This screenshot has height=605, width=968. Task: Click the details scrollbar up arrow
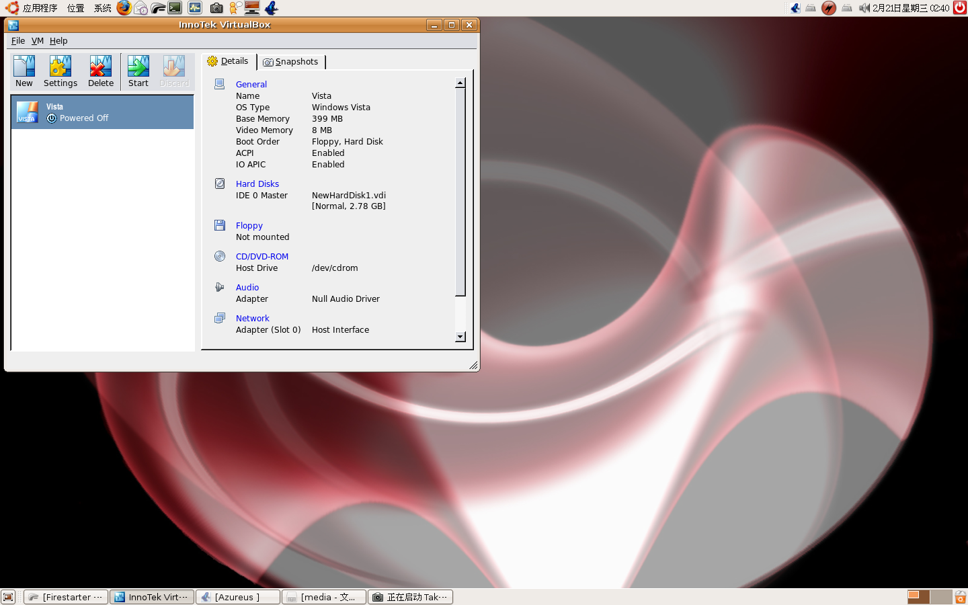460,83
